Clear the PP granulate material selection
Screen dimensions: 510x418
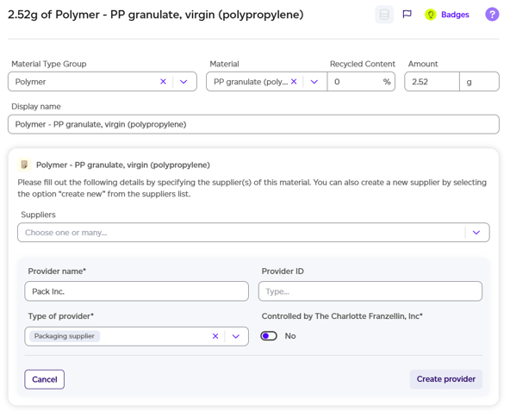(x=294, y=82)
